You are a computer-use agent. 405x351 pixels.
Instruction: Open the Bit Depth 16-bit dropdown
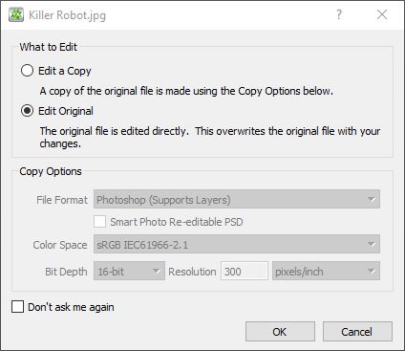pos(129,271)
